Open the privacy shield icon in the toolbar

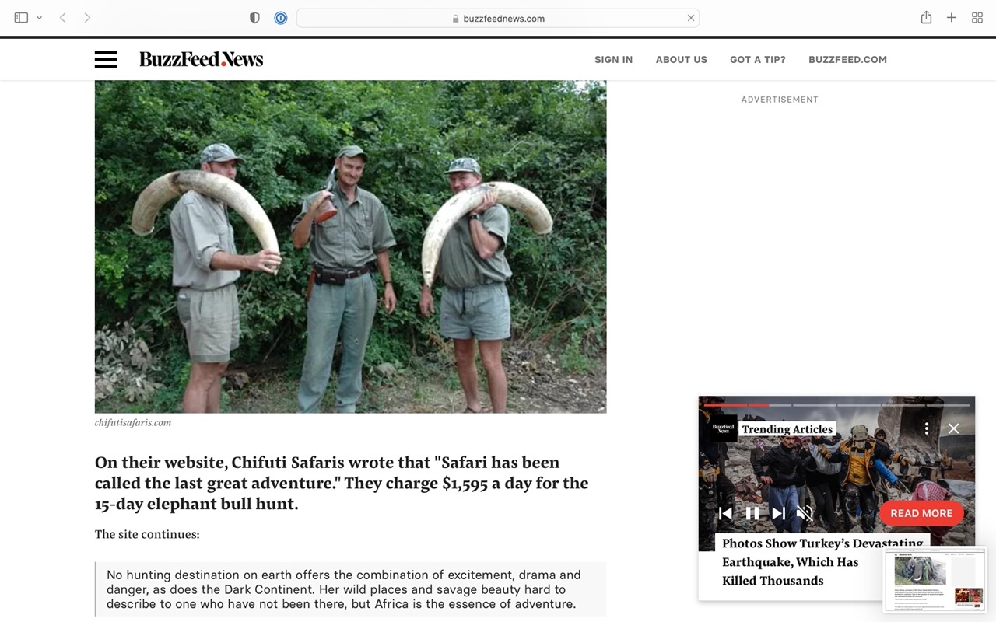[x=254, y=18]
